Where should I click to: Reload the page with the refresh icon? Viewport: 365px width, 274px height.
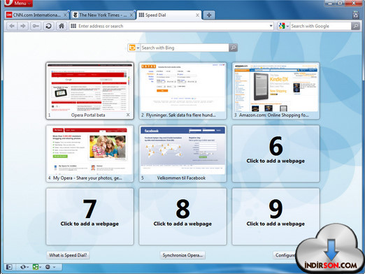[48, 26]
